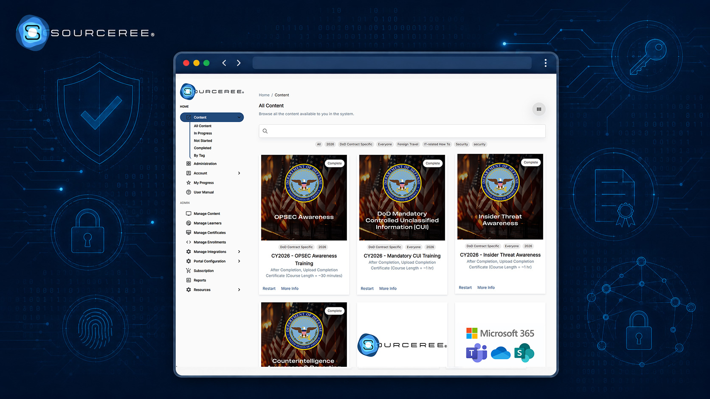
Task: Open the Reports menu item
Action: point(200,280)
